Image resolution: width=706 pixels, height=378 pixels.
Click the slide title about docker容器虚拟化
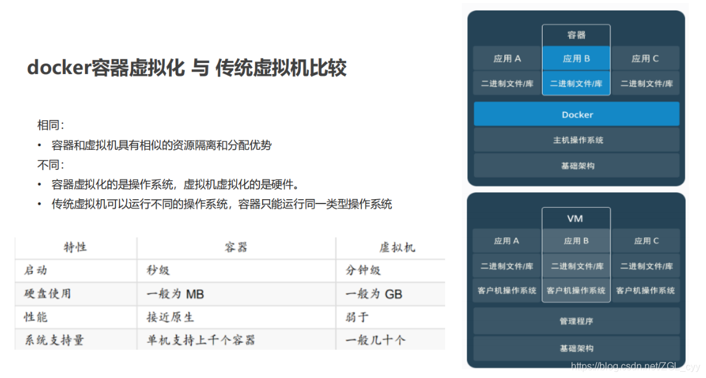186,68
